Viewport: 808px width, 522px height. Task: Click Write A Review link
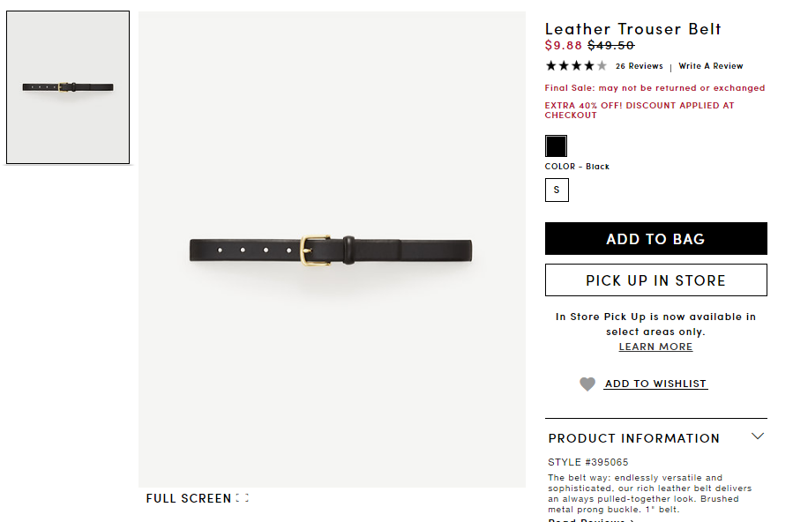tap(711, 66)
